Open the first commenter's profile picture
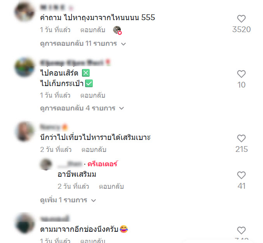The width and height of the screenshot is (263, 243). click(24, 12)
